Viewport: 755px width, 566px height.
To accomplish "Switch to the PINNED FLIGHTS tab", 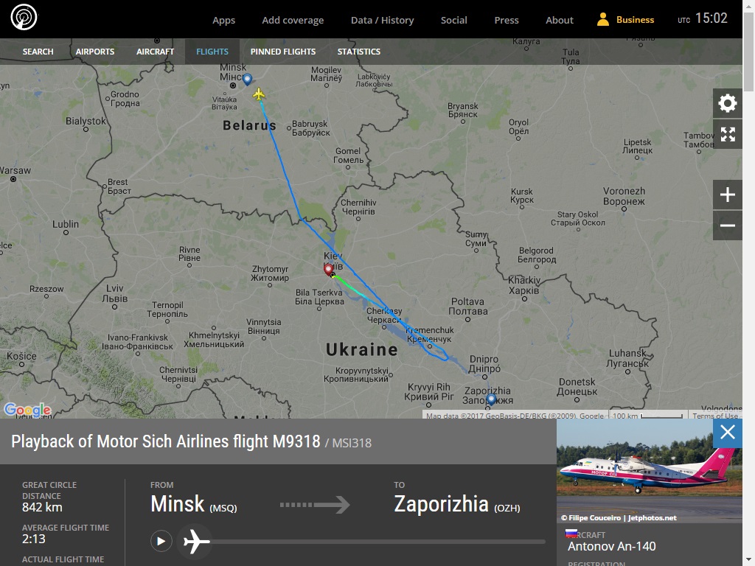I will [x=283, y=52].
